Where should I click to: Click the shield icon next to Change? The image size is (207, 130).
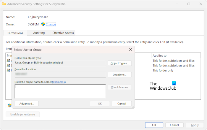click(43, 24)
